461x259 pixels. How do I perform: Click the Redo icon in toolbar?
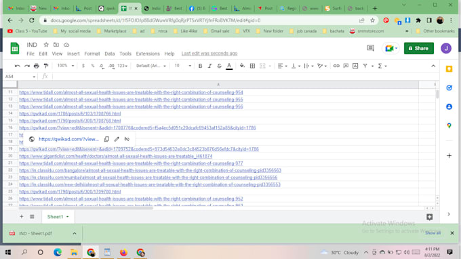point(26,66)
